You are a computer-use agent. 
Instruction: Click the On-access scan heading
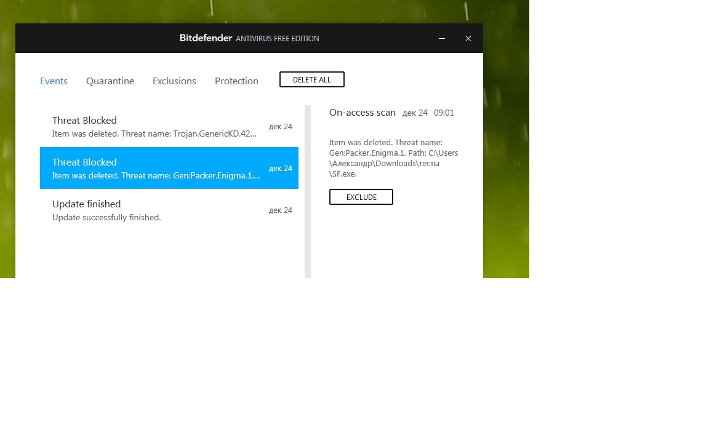(362, 113)
